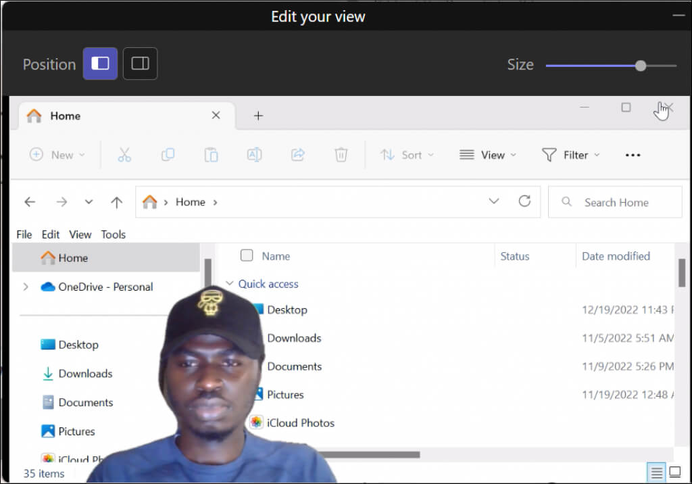Open the New dropdown menu
This screenshot has width=692, height=484.
(57, 155)
